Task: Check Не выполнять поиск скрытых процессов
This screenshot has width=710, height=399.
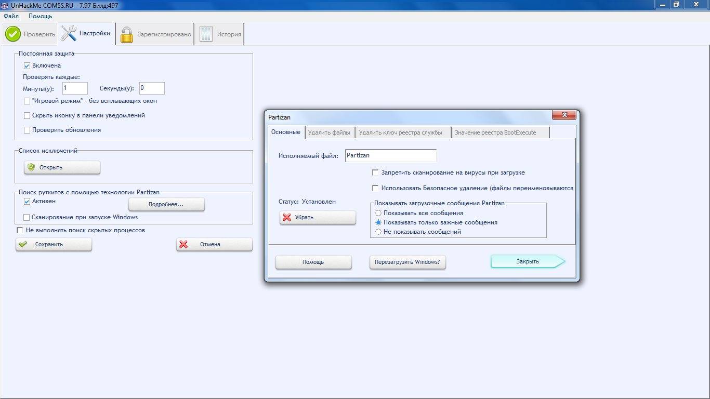Action: pyautogui.click(x=20, y=230)
